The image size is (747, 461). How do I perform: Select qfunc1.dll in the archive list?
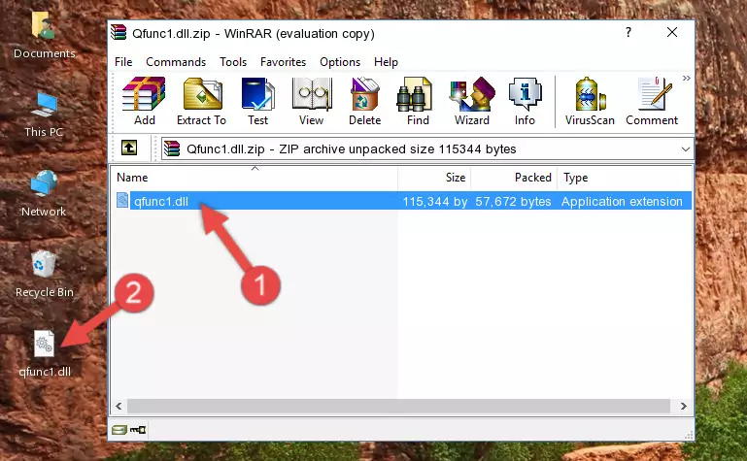tap(161, 201)
